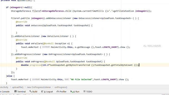Screen dimensions: 169x95
Task: Open the TODO tool window tab
Action: pos(88,92)
